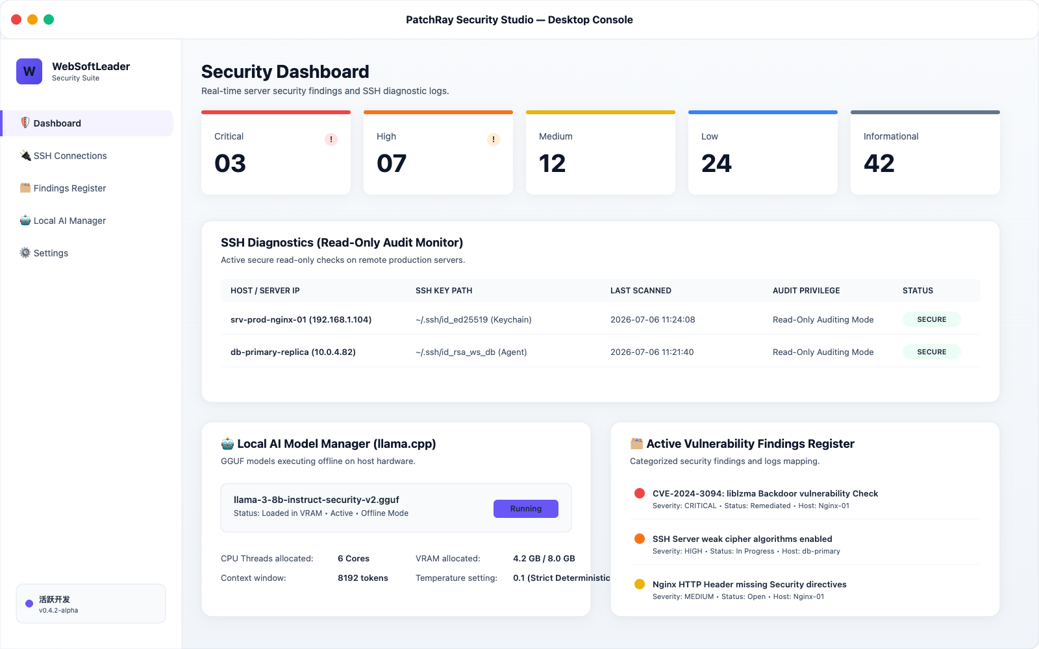The width and height of the screenshot is (1039, 649).
Task: Click the STATUS column header
Action: [918, 291]
